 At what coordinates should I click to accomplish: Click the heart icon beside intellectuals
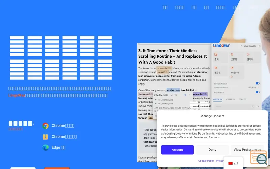click(x=176, y=95)
